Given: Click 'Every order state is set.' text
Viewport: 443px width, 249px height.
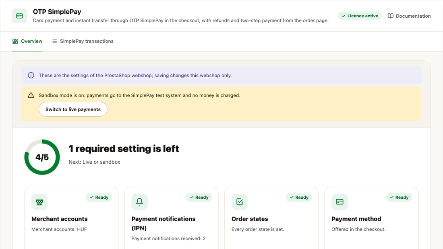Looking at the screenshot, I should click(258, 229).
